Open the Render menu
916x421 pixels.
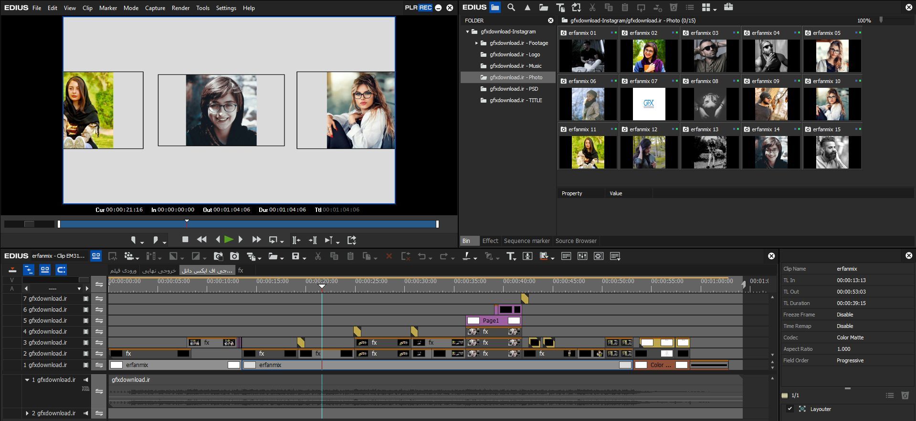point(180,8)
